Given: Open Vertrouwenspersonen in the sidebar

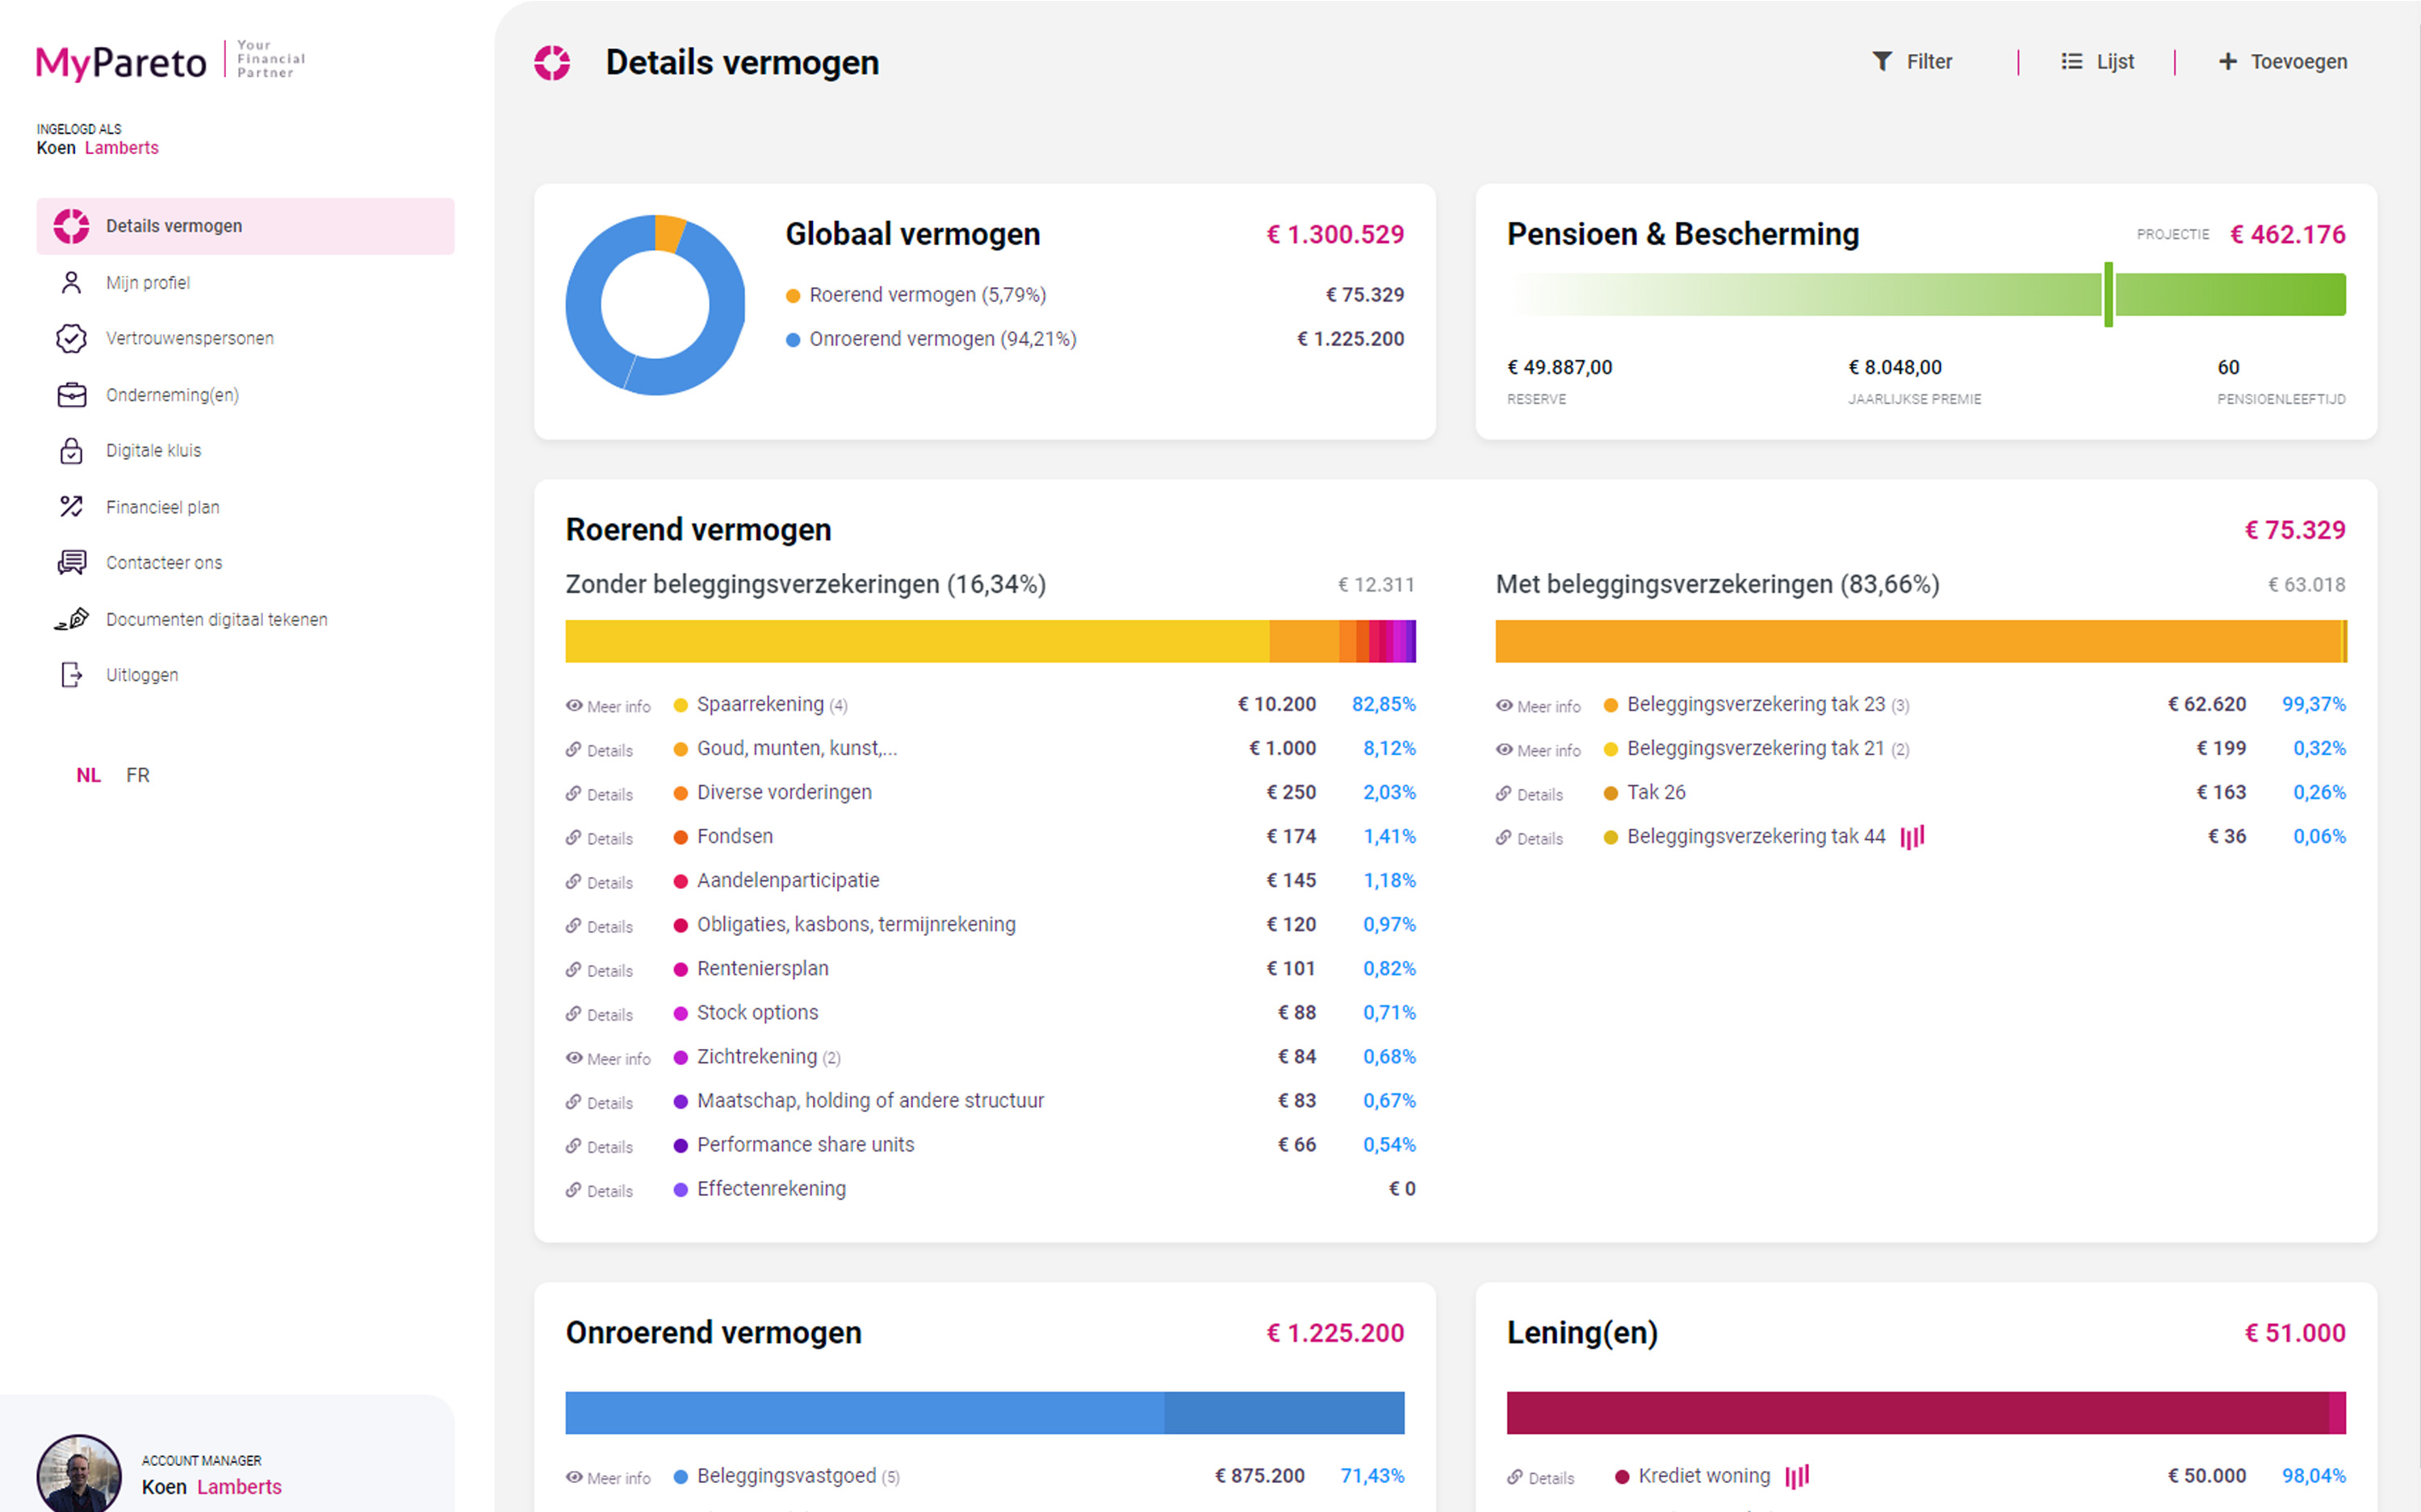Looking at the screenshot, I should [x=189, y=339].
